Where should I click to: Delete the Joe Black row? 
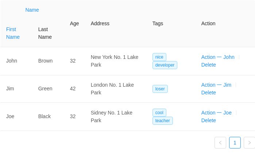click(x=209, y=120)
